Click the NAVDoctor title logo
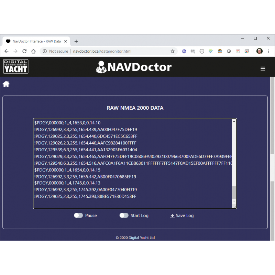This screenshot has width=275, height=275. 134,67
